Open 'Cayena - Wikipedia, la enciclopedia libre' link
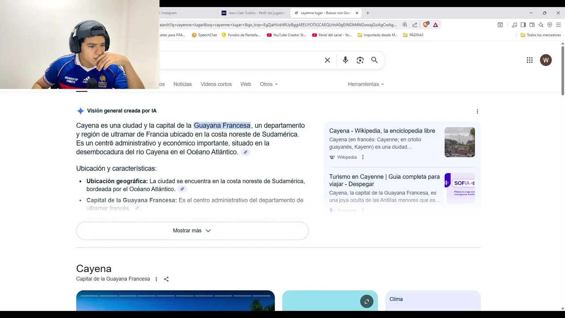565x318 pixels. pos(382,131)
